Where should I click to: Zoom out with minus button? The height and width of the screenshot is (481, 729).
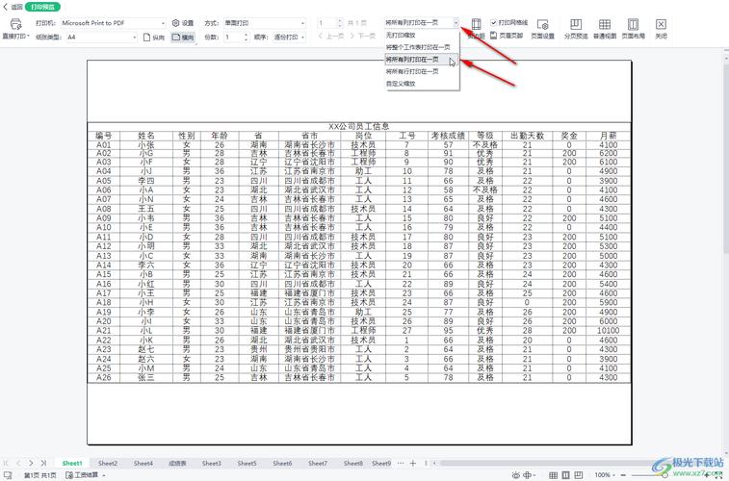(623, 475)
